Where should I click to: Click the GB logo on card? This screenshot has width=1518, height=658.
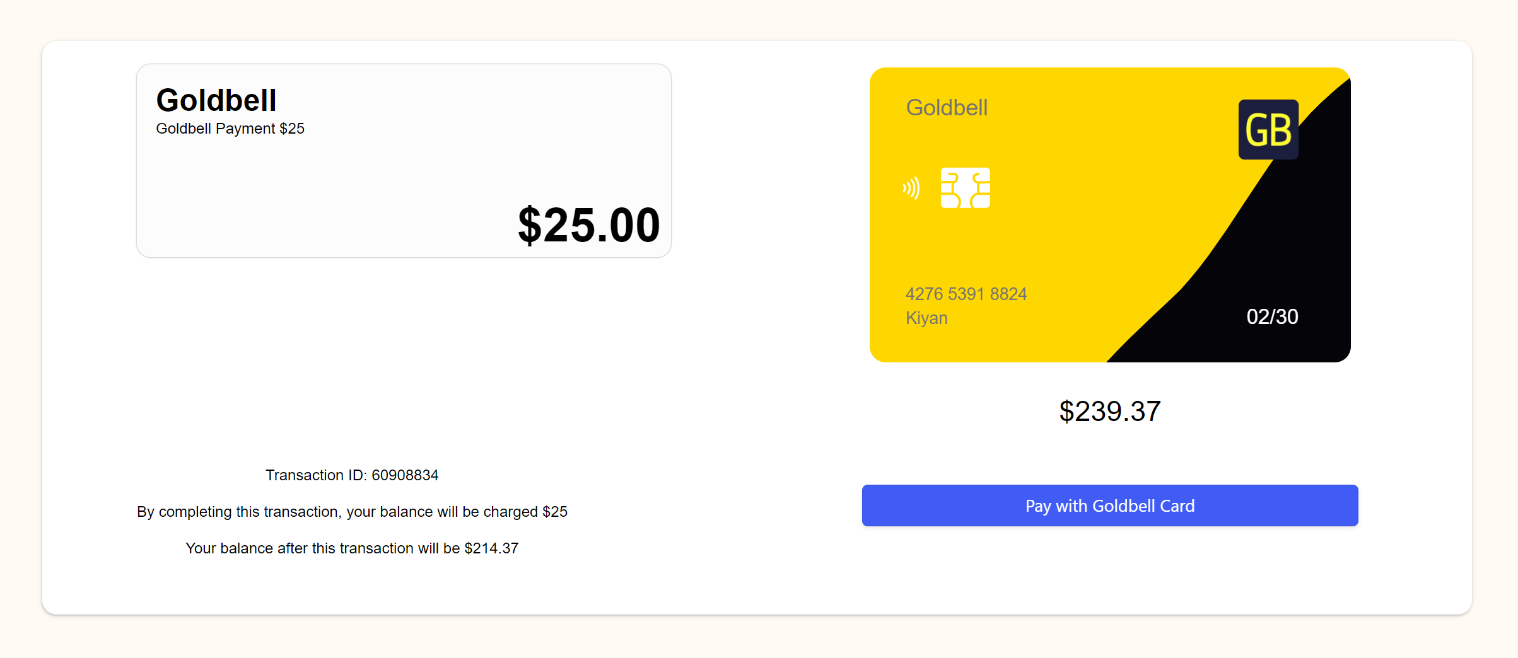1268,130
